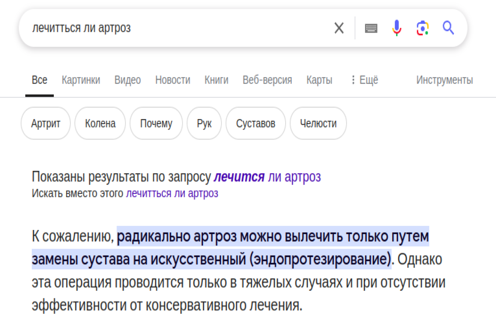
Task: Clear the search query with X icon
Action: 339,28
